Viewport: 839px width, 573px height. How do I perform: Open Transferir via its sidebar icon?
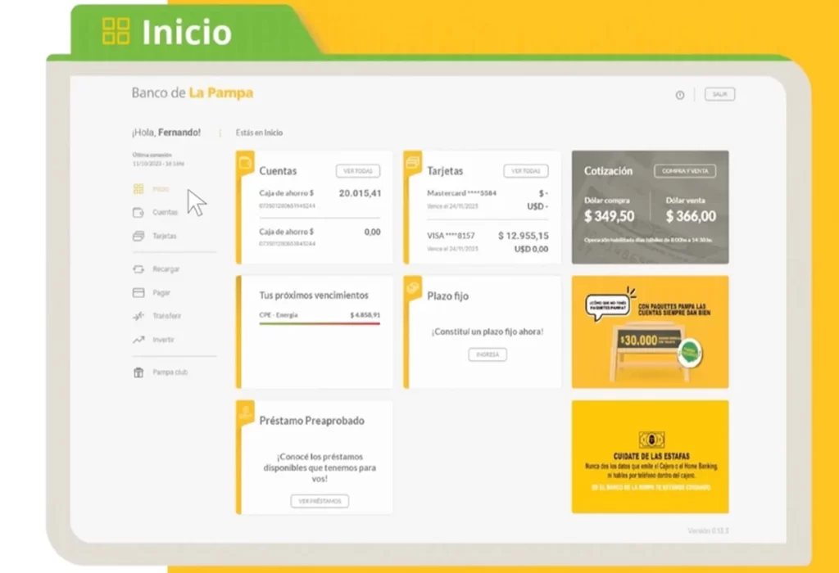coord(138,316)
